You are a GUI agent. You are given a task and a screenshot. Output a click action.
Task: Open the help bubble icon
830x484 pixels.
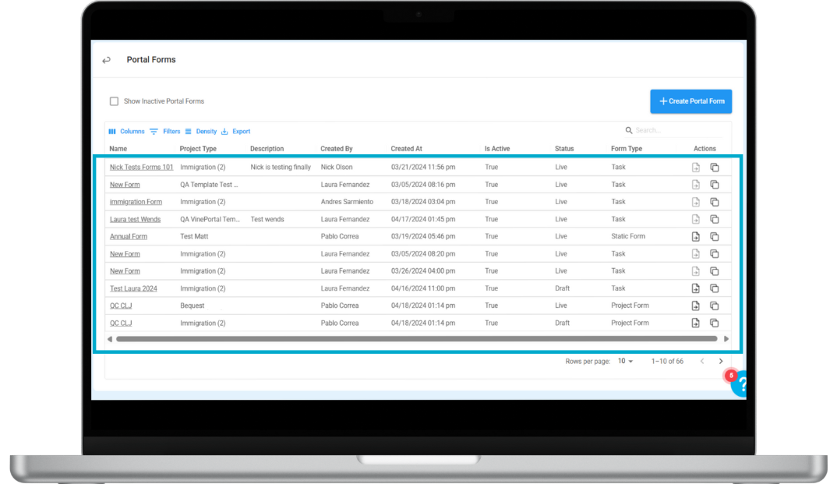point(740,383)
